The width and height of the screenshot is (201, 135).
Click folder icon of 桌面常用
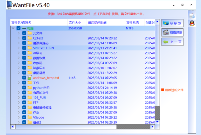point(30,73)
